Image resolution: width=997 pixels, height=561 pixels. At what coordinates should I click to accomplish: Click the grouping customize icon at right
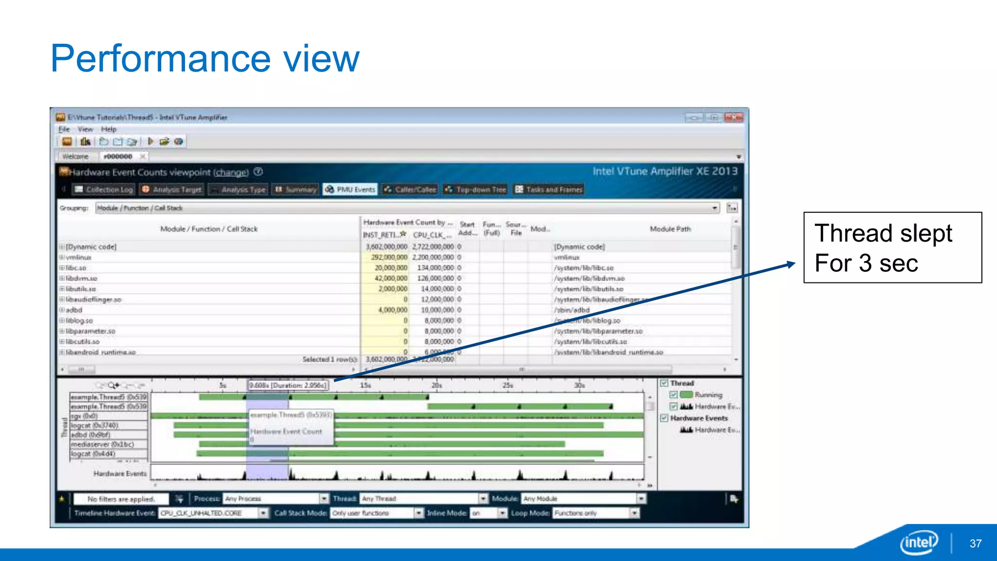point(732,208)
